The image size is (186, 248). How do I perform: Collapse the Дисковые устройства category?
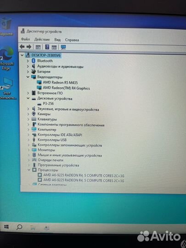click(x=28, y=98)
